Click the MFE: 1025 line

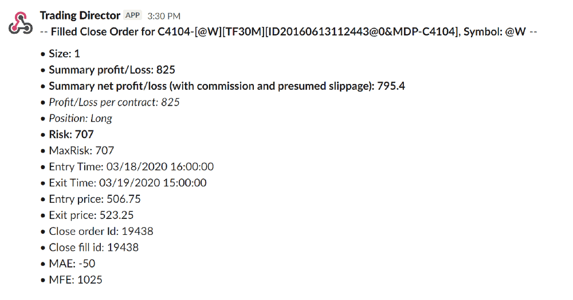tap(76, 279)
